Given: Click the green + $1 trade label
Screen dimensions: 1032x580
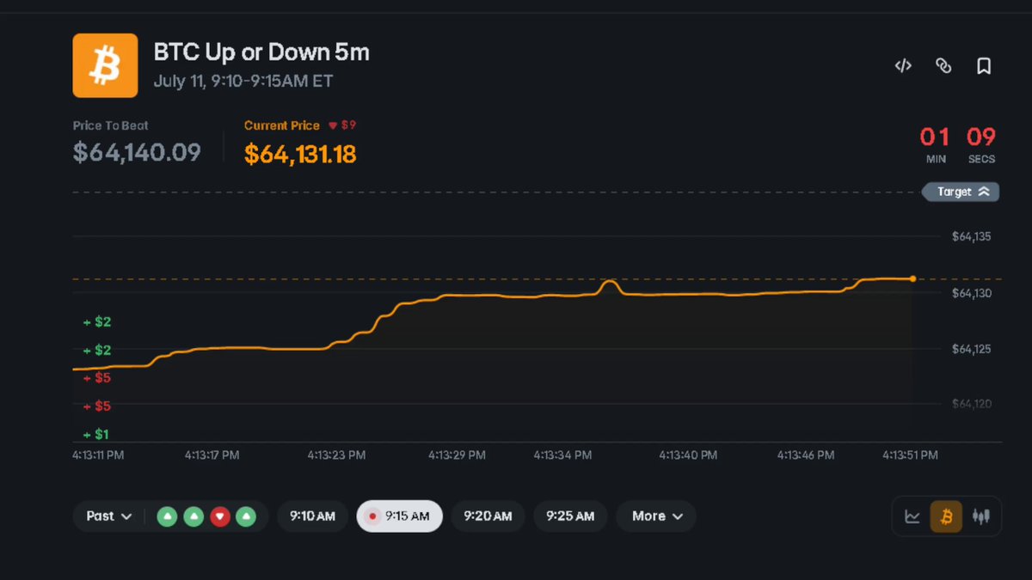Looking at the screenshot, I should [x=96, y=434].
